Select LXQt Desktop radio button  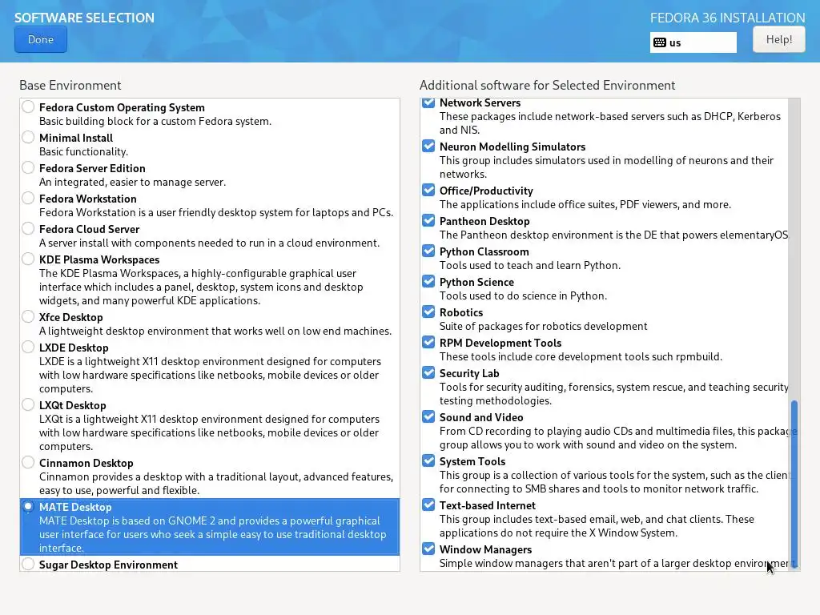coord(28,404)
